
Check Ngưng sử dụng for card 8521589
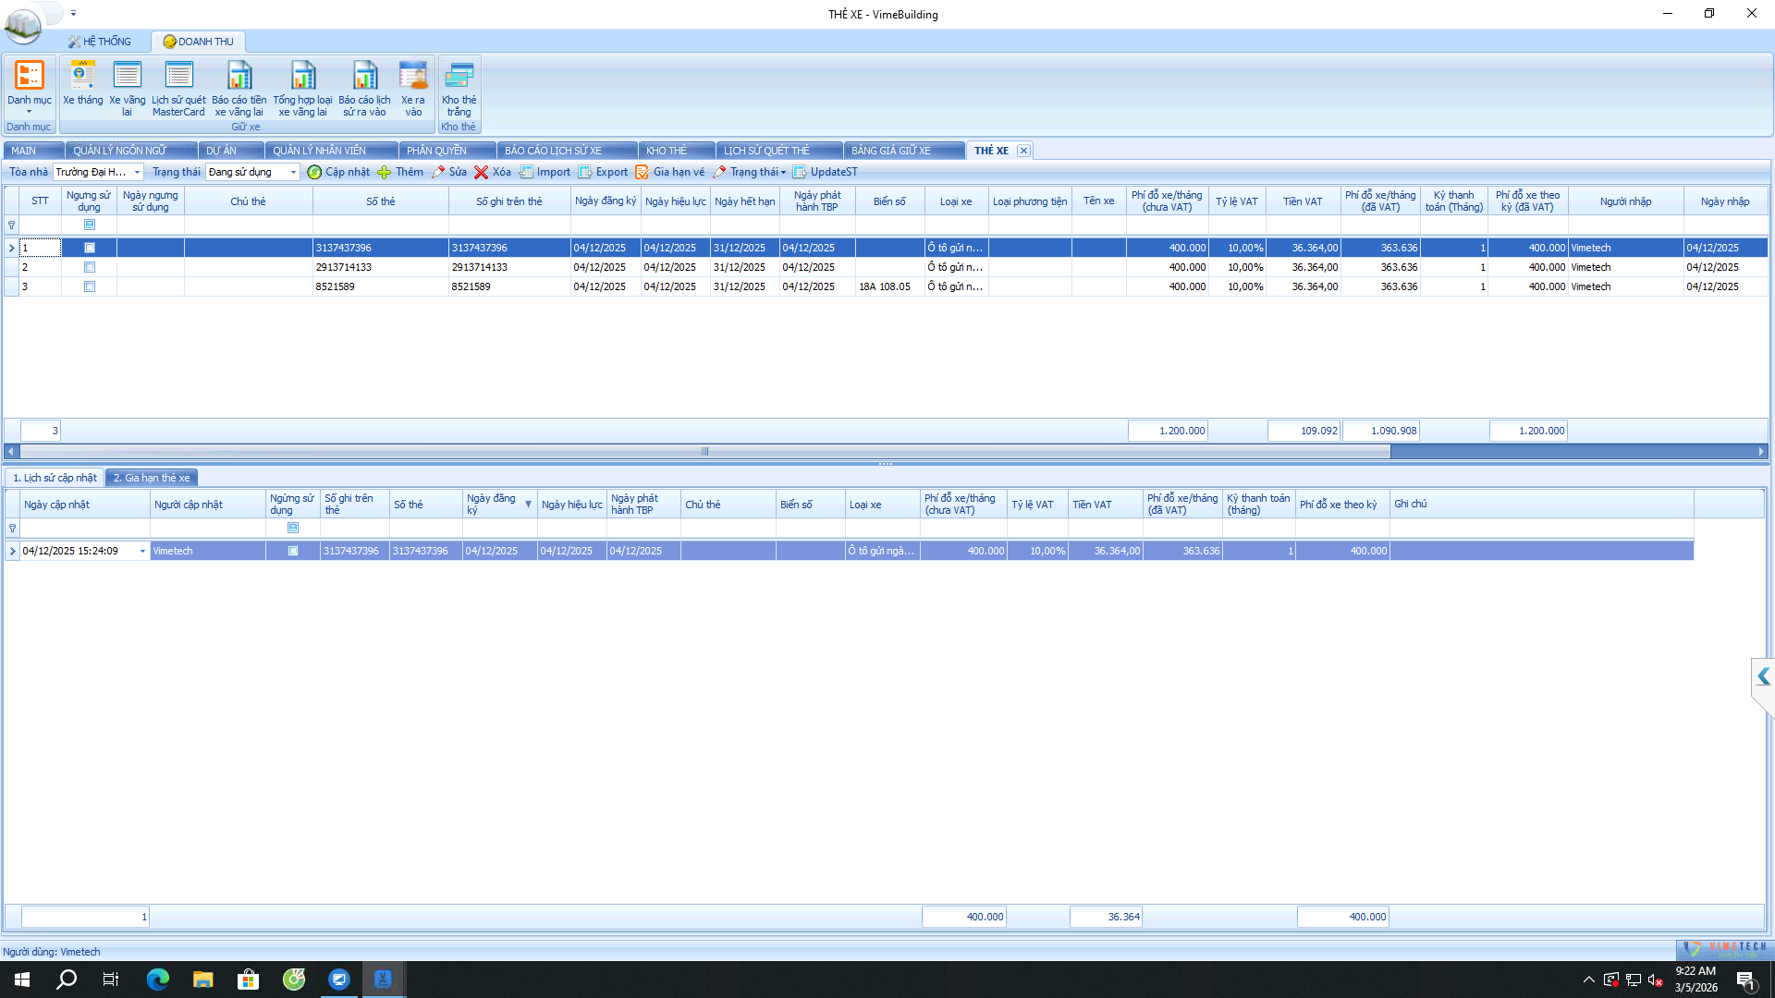coord(90,286)
